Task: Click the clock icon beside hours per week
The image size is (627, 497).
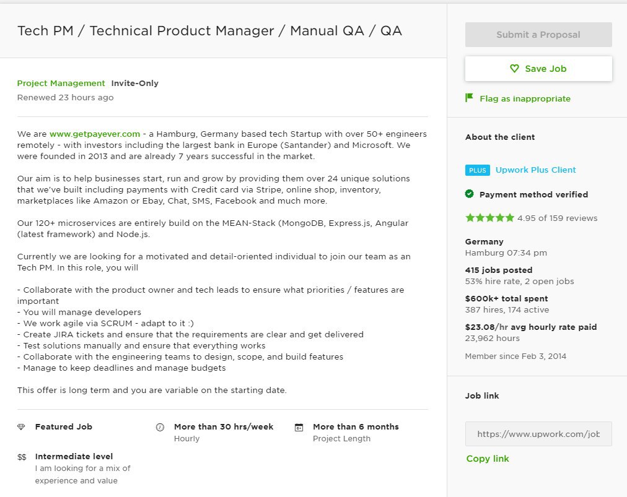Action: click(x=160, y=428)
